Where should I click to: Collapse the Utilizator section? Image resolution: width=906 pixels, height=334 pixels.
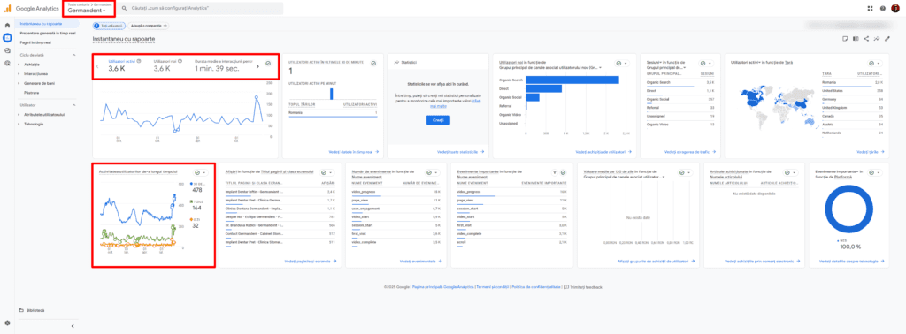point(74,105)
